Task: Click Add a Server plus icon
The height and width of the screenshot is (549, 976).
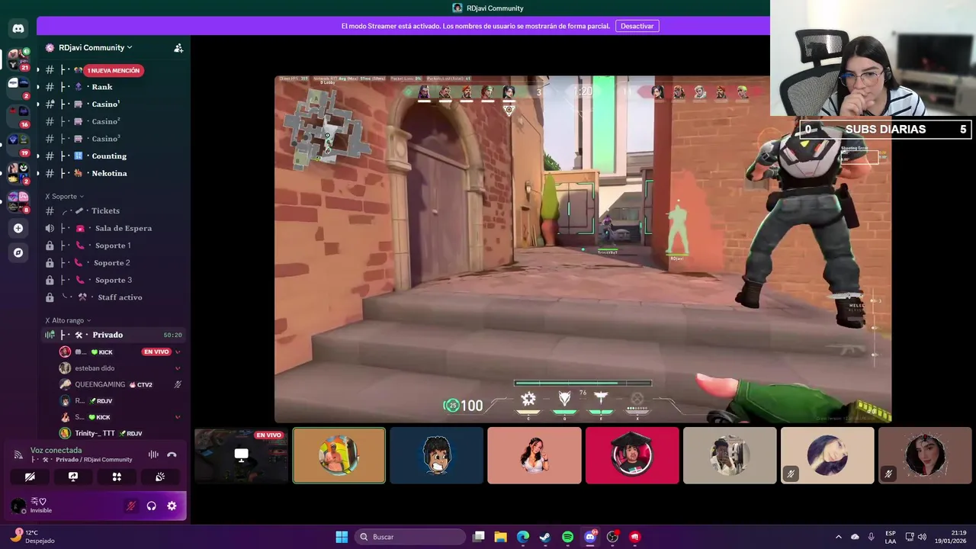Action: click(x=18, y=228)
